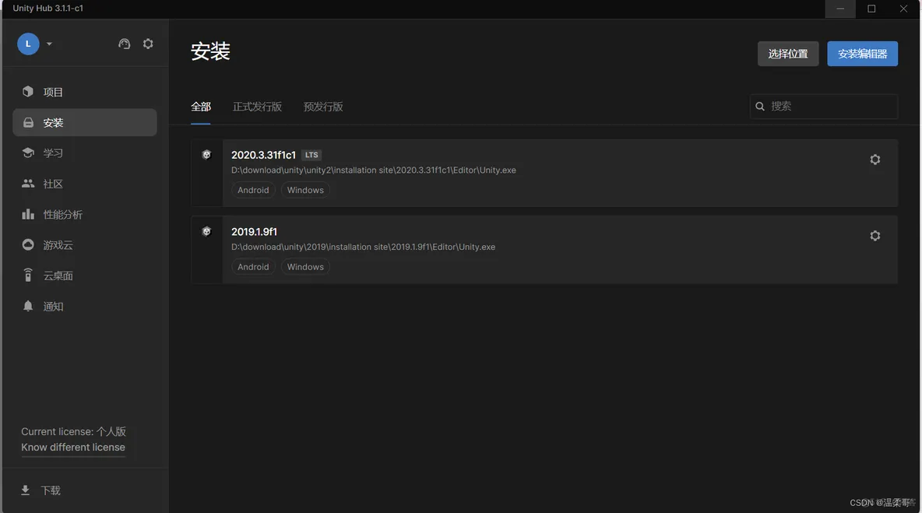Click the 安装编辑器 button

tap(862, 54)
